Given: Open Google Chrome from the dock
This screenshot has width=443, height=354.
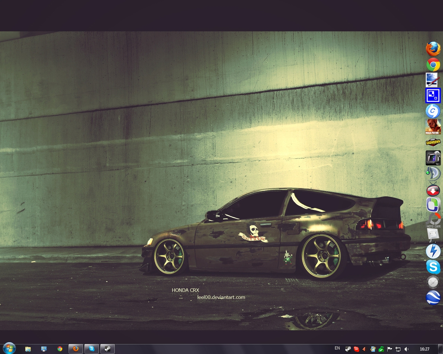Looking at the screenshot, I should pyautogui.click(x=433, y=65).
